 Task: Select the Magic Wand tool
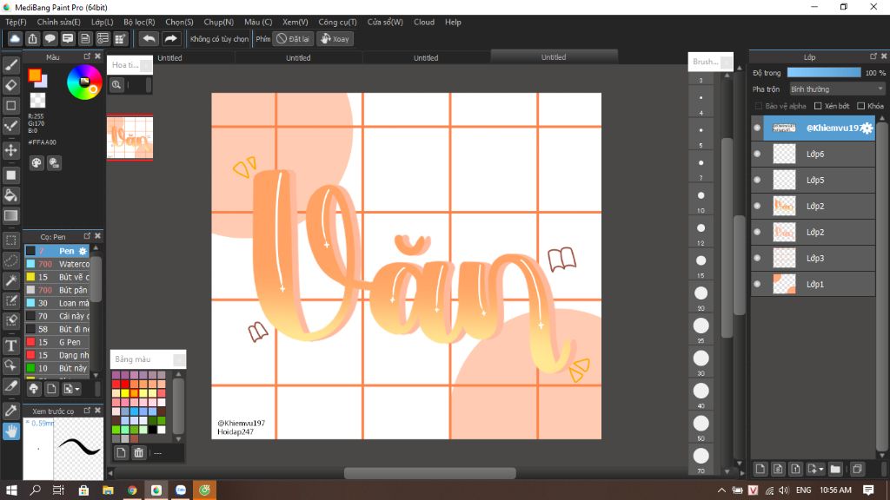tap(10, 280)
